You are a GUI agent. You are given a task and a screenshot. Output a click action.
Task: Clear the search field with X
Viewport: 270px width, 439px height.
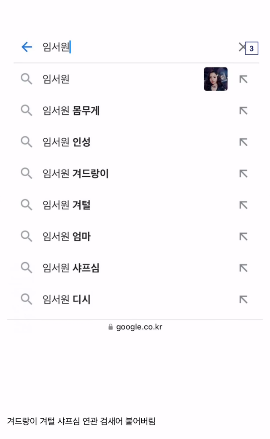[x=242, y=47]
